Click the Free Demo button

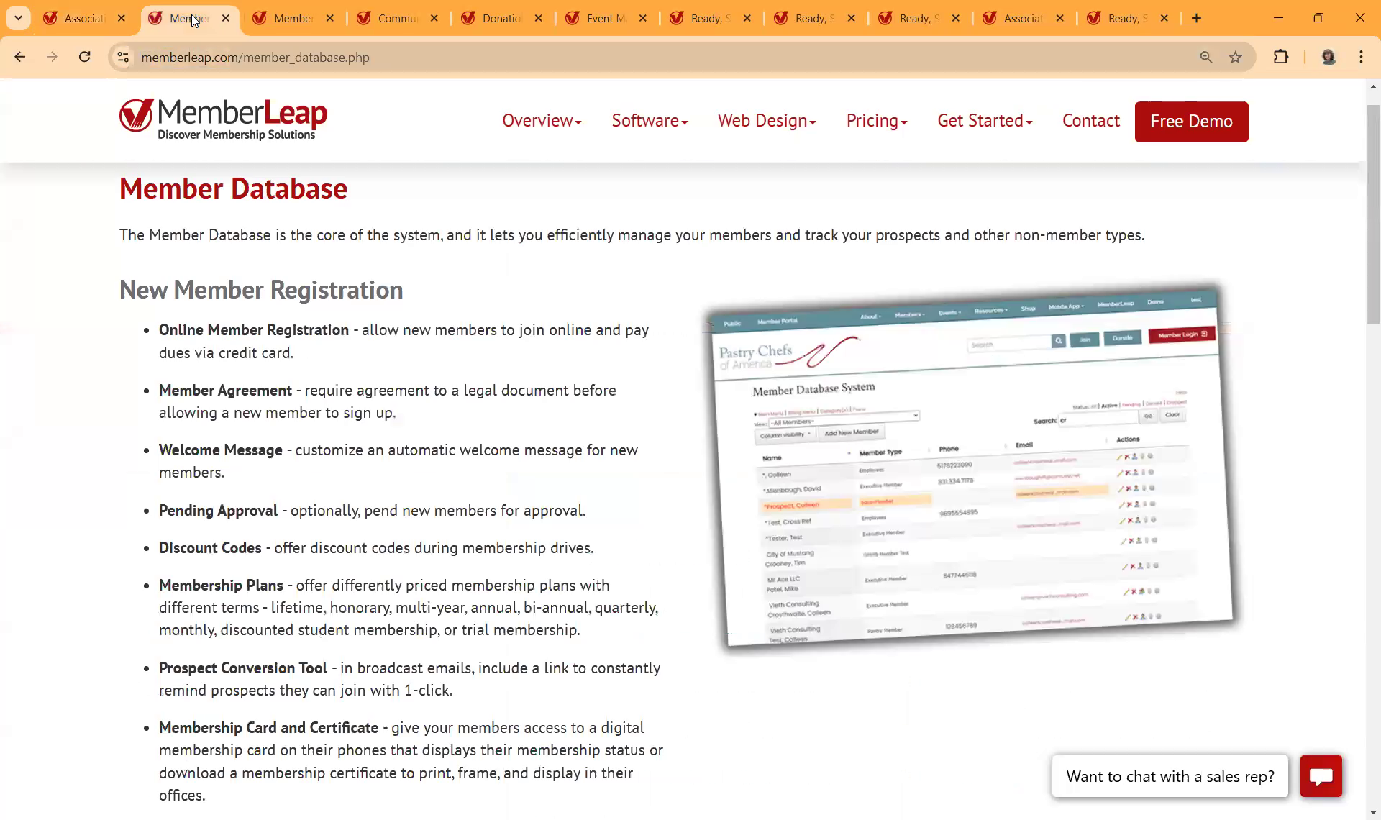(x=1191, y=122)
